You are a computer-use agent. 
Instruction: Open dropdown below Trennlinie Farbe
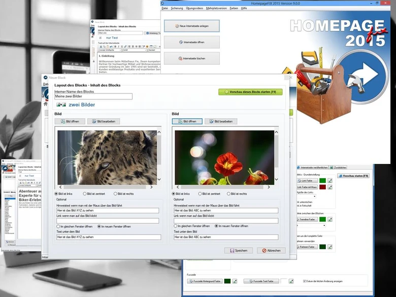point(324,225)
